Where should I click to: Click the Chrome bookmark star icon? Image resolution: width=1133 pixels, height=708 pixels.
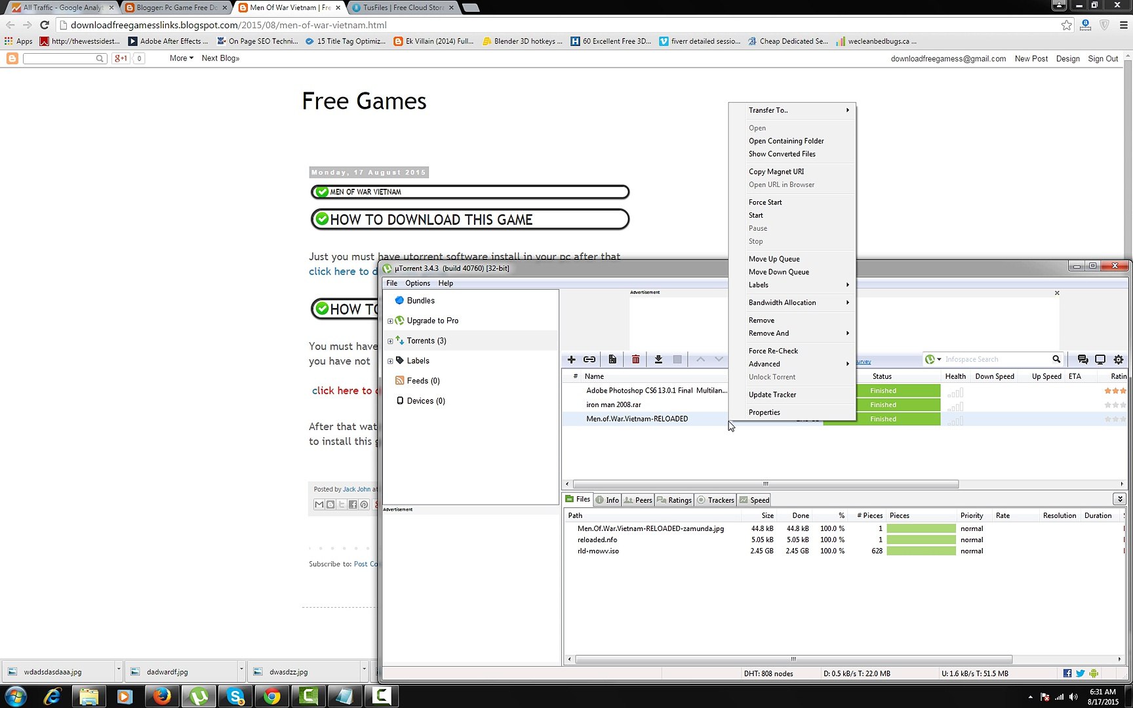click(x=1067, y=25)
